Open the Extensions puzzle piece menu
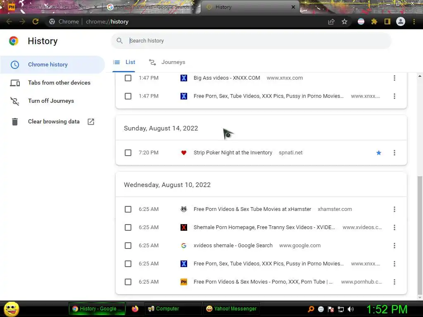This screenshot has width=423, height=317. pos(374,21)
